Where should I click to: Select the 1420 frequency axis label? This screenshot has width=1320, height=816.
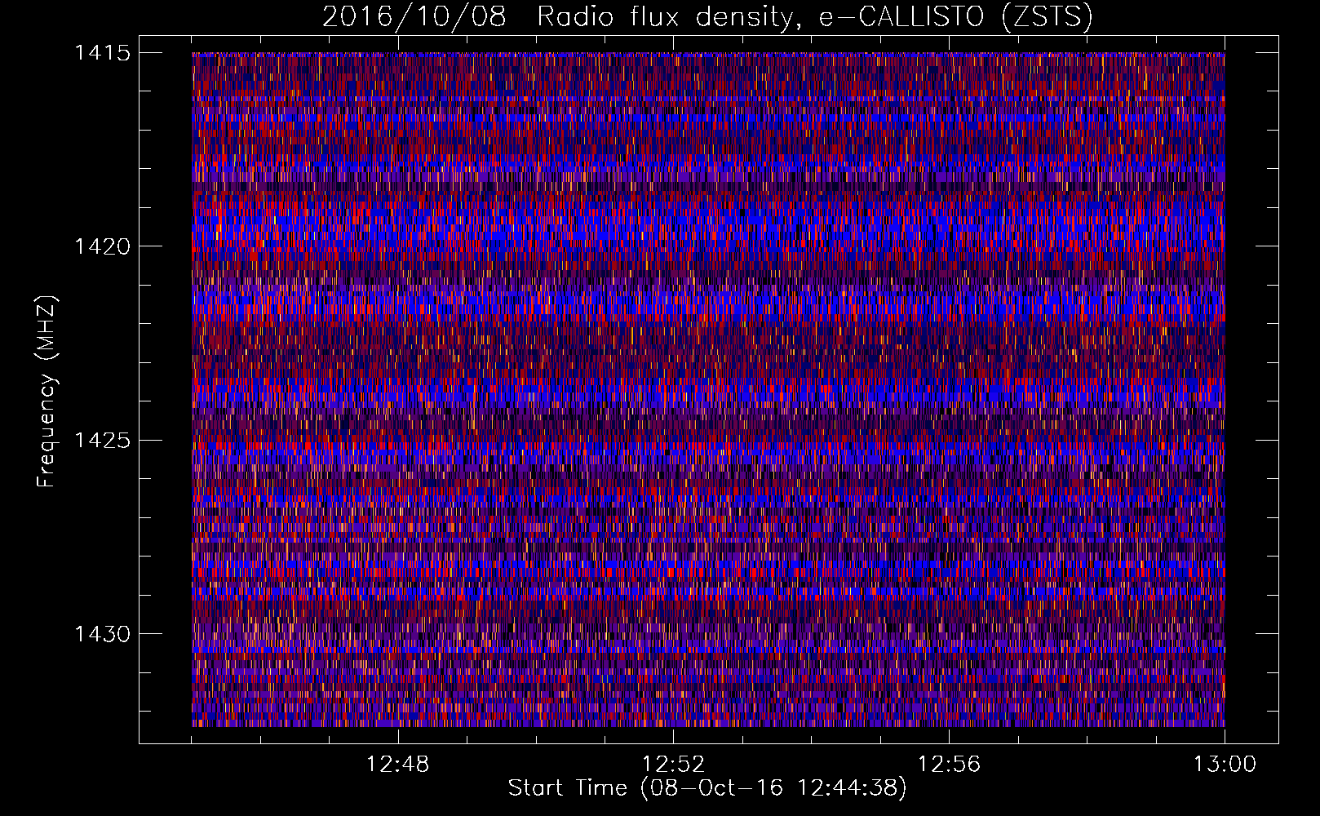[102, 246]
